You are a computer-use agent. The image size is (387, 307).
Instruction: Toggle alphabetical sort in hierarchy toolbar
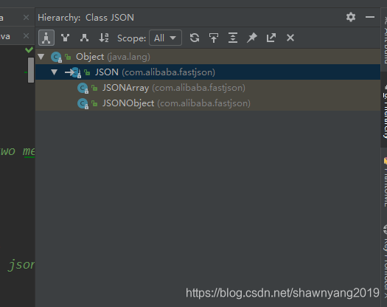click(x=104, y=38)
